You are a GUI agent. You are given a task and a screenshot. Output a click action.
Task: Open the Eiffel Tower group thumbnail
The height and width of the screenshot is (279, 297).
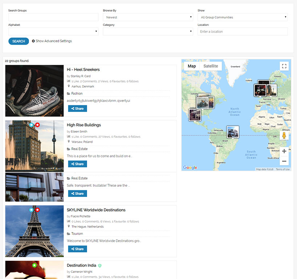pos(34,231)
